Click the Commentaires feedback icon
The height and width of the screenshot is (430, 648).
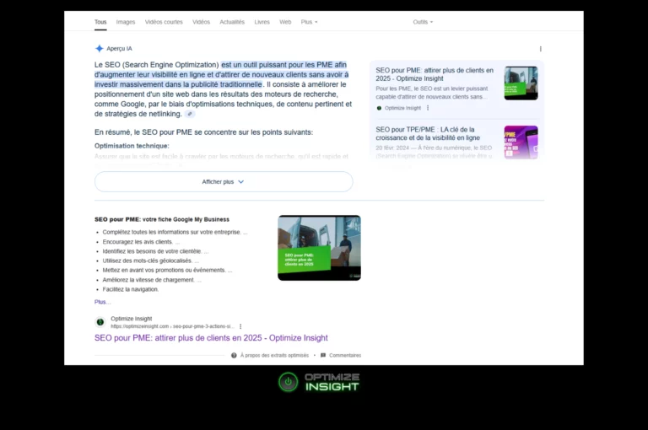click(x=323, y=355)
